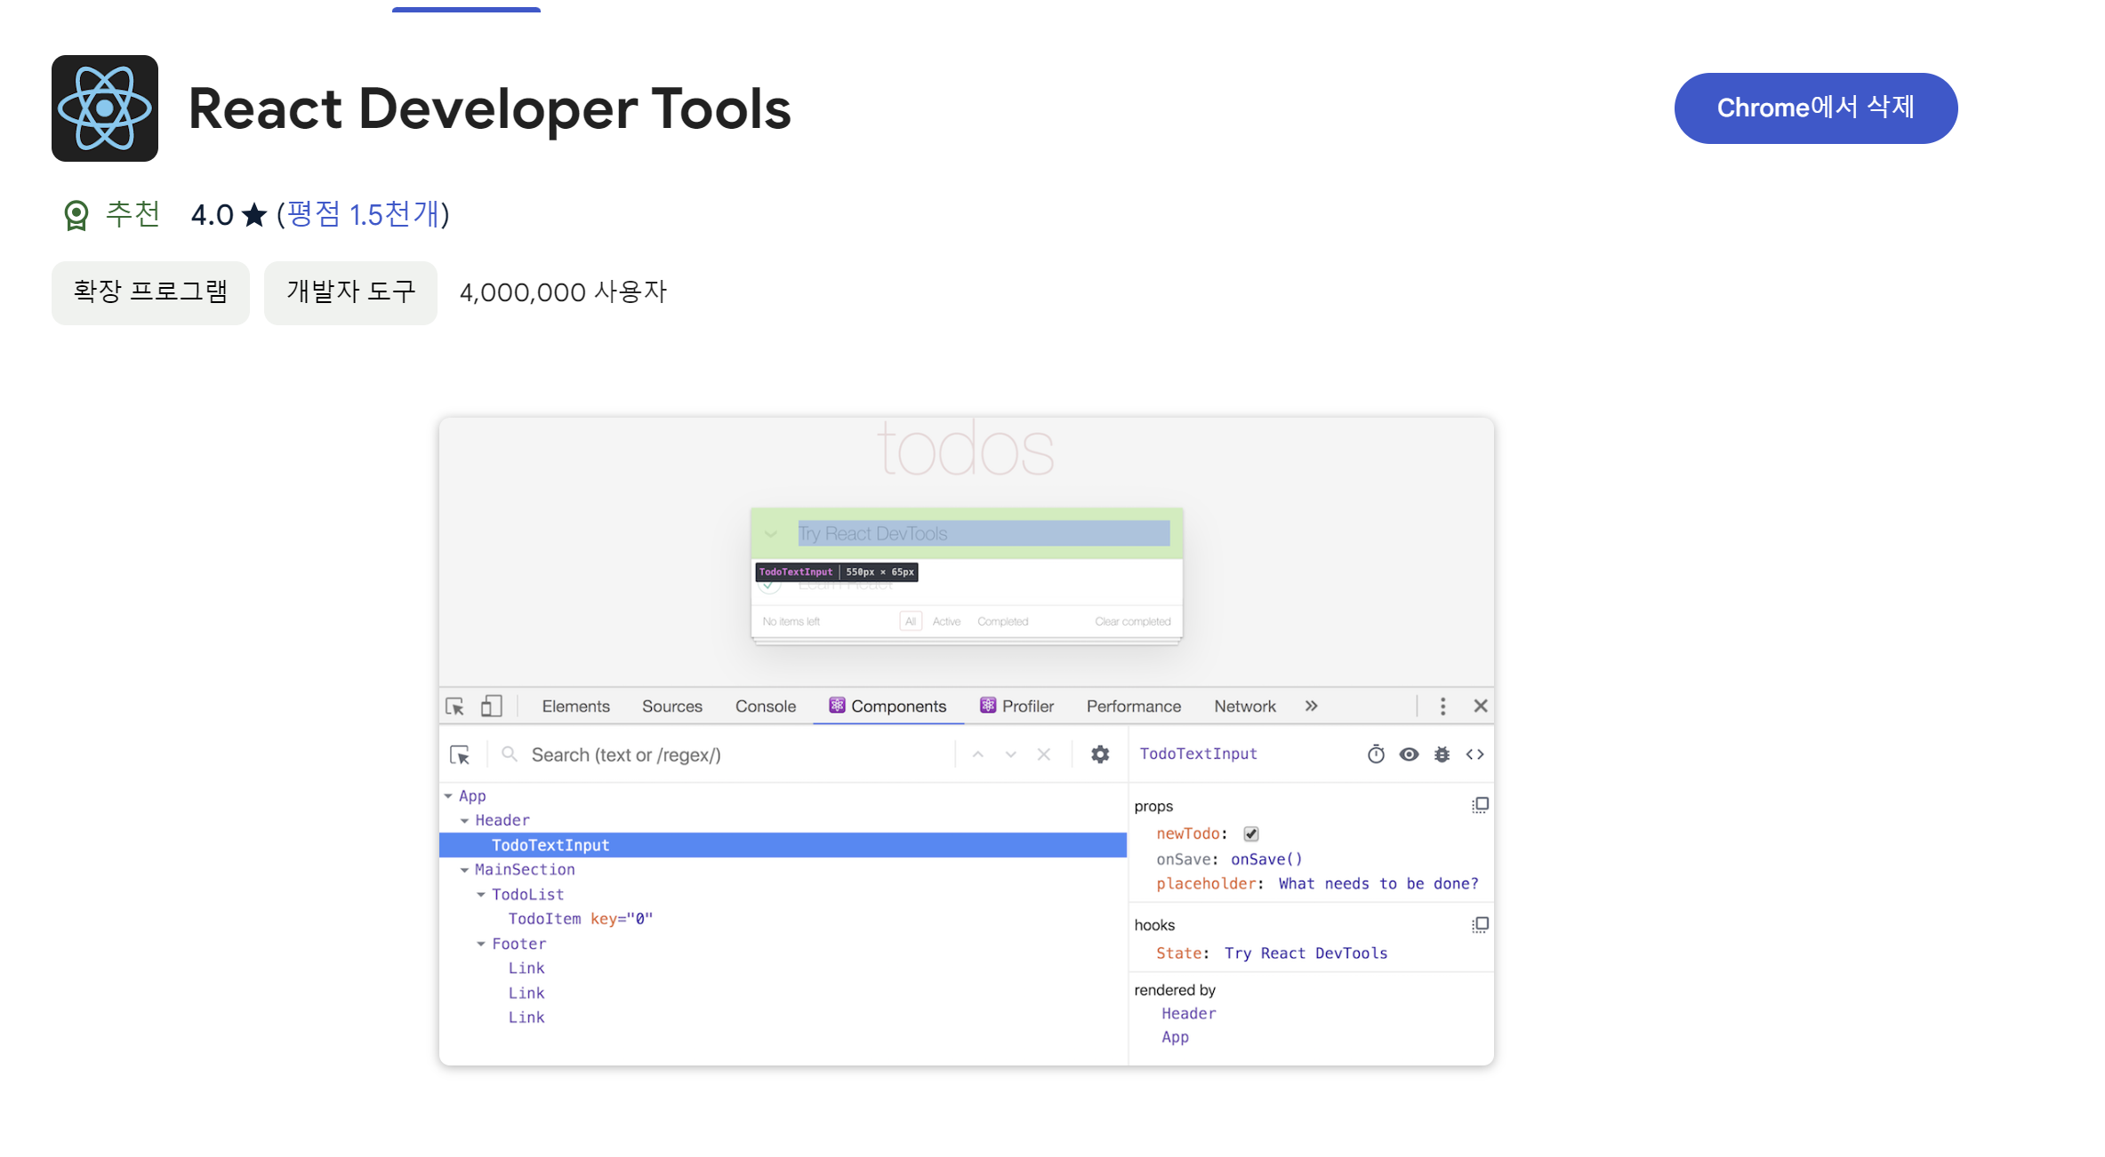Click the placeholder value What needs to be done?
The image size is (2105, 1157).
tap(1378, 884)
